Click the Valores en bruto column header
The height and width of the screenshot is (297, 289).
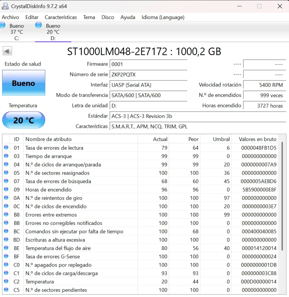[255, 139]
